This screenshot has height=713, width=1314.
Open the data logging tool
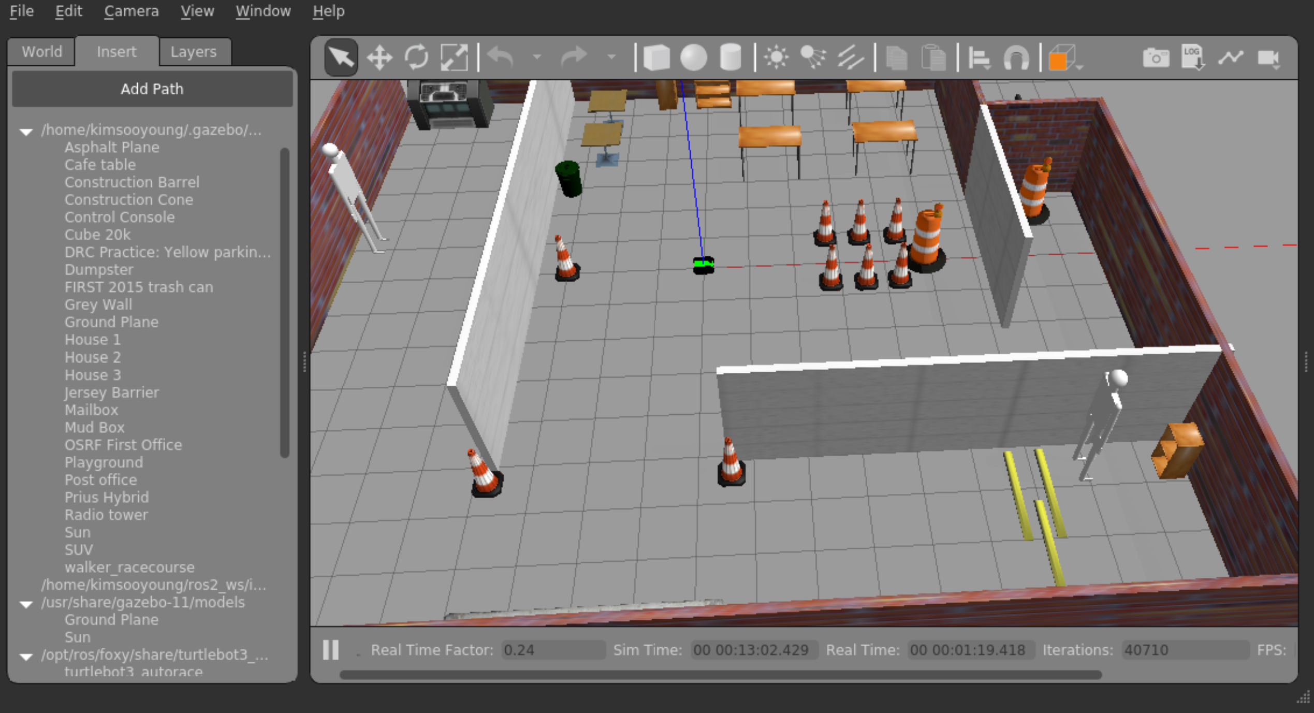[x=1193, y=57]
